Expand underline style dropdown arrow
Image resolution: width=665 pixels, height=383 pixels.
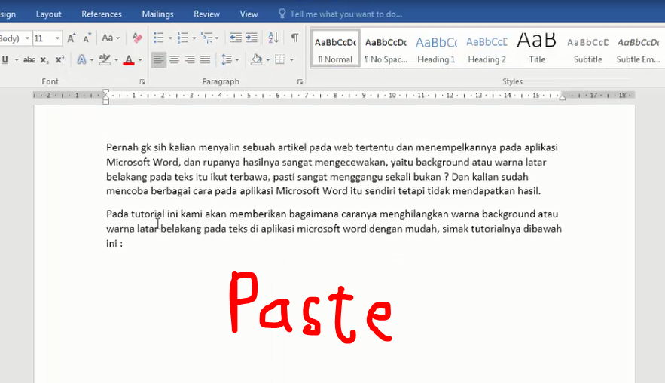pos(17,60)
